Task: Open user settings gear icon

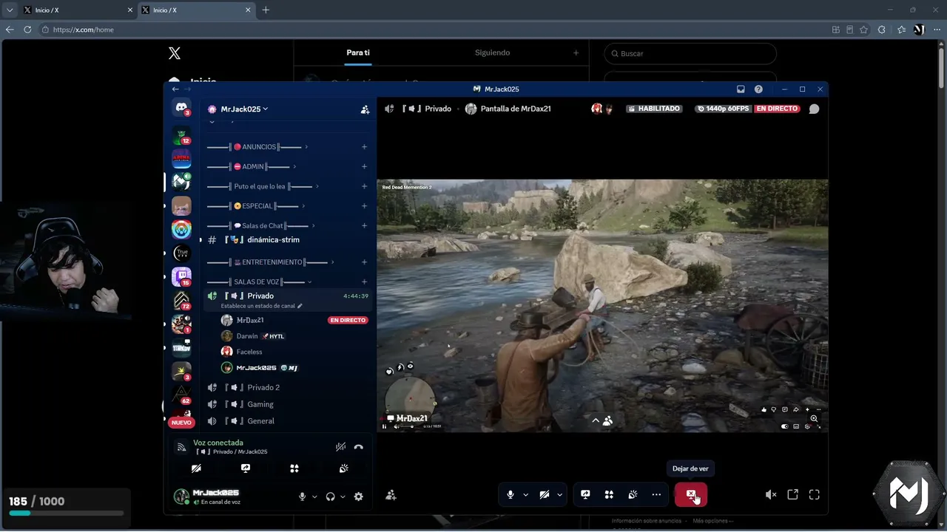Action: pos(359,497)
